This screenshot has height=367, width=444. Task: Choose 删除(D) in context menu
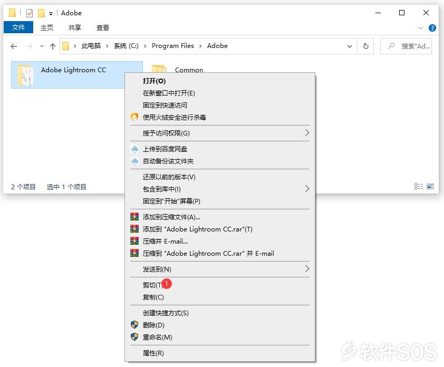[x=220, y=325]
